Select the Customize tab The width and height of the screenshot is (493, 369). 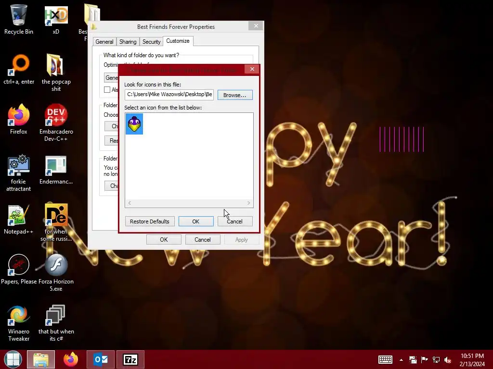coord(178,41)
